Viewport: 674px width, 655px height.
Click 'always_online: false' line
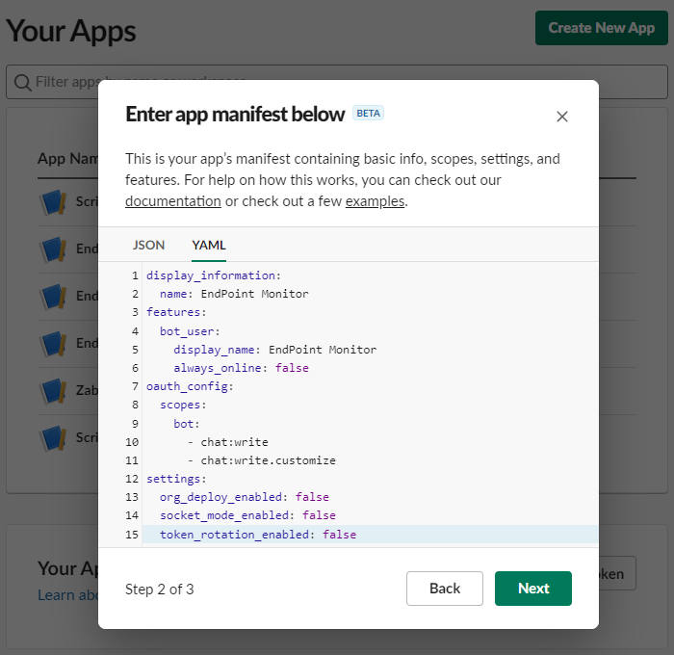click(241, 368)
